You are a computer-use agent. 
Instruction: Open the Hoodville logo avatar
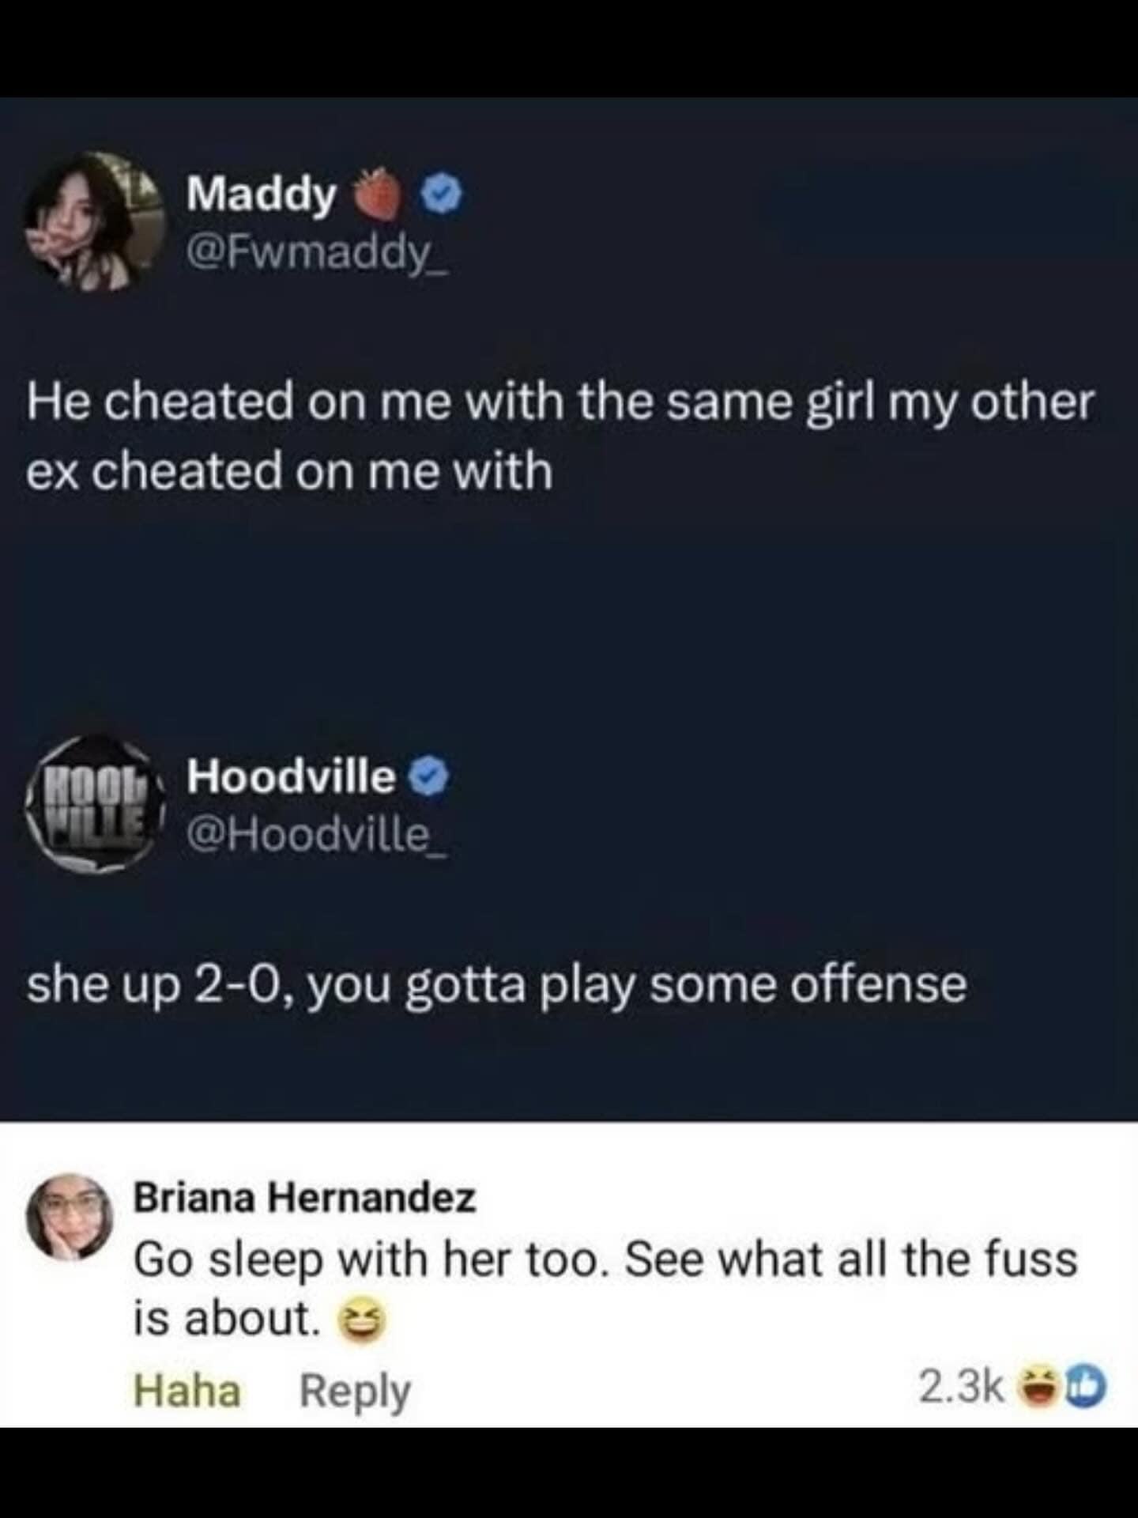[94, 804]
